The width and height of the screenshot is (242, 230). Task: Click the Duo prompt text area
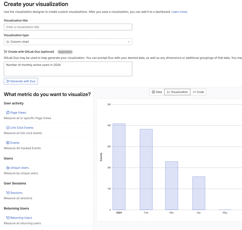coord(68,69)
